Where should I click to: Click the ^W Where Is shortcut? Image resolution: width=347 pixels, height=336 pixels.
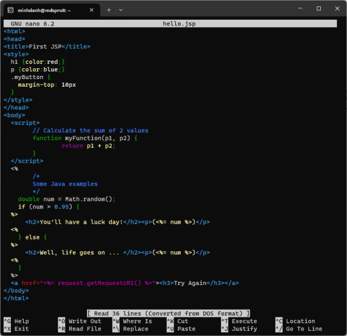[132, 321]
